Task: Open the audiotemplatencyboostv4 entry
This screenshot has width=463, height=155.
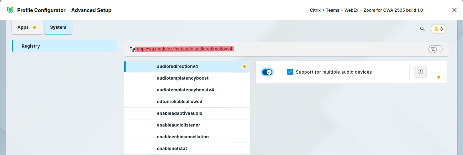Action: [x=185, y=90]
